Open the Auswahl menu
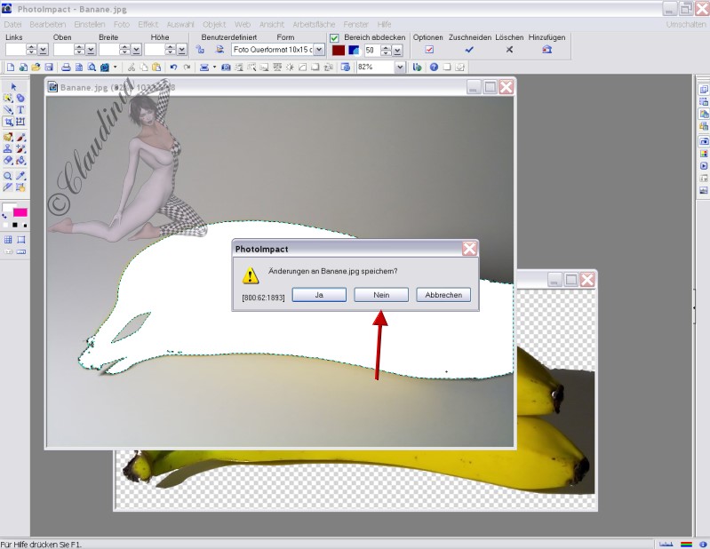 [180, 25]
